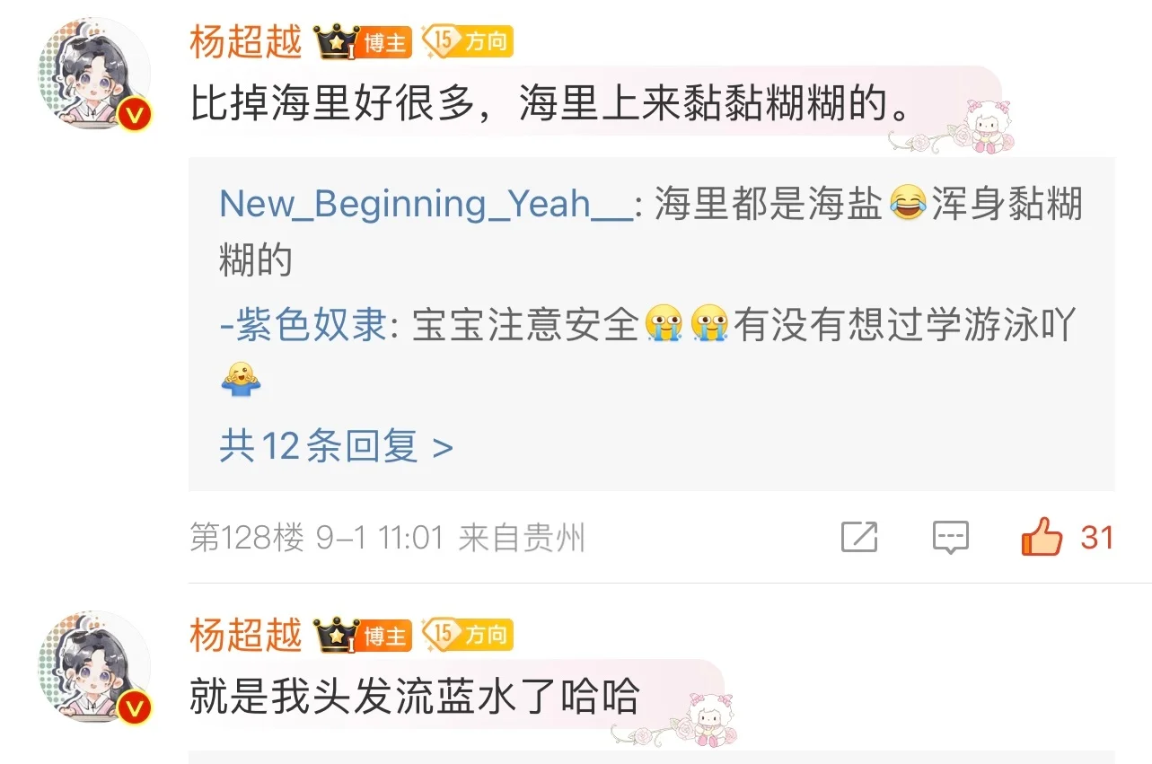Tap 15 方向 badge in second comment

coord(467,635)
